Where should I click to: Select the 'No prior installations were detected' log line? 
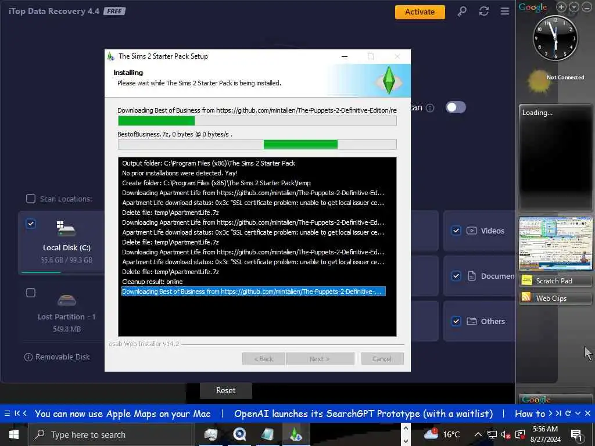click(x=180, y=173)
